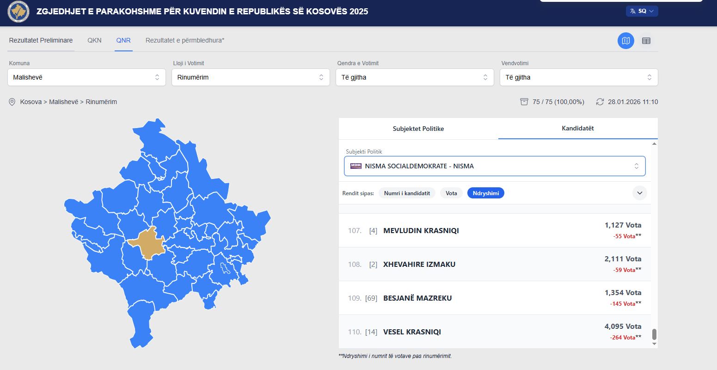
Task: Click the NISMA party logo
Action: [x=356, y=166]
